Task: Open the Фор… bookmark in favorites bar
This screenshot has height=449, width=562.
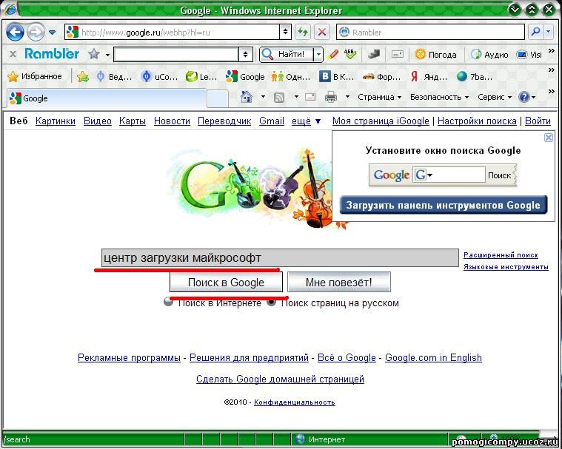Action: pyautogui.click(x=382, y=77)
